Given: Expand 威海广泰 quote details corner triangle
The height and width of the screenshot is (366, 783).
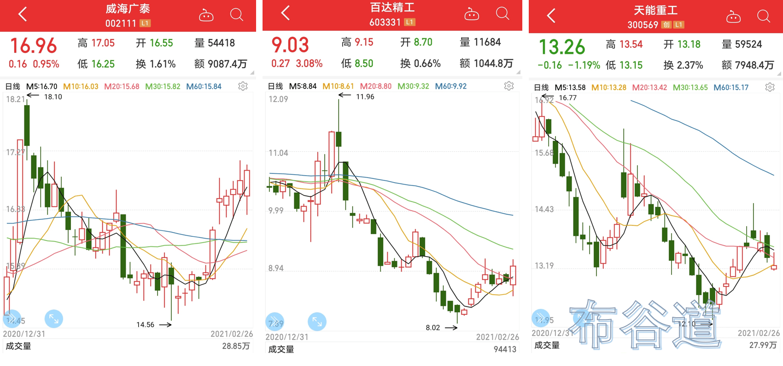Looking at the screenshot, I should (252, 72).
